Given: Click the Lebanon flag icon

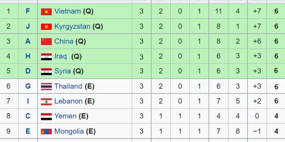Looking at the screenshot, I should [46, 102].
